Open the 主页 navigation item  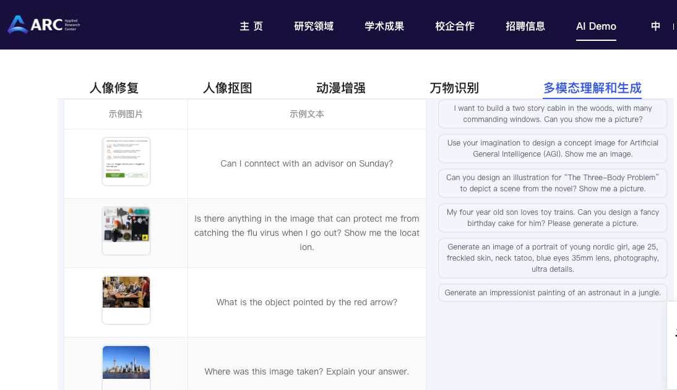point(251,27)
